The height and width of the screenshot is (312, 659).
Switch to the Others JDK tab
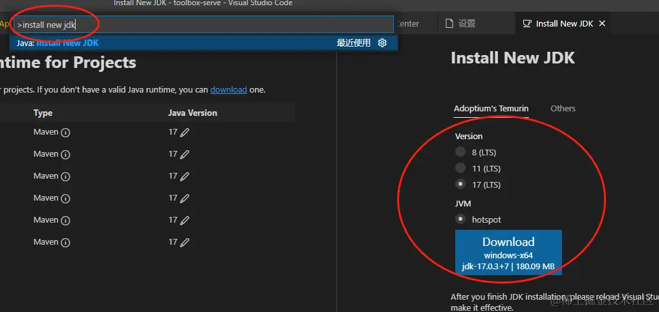pos(563,109)
